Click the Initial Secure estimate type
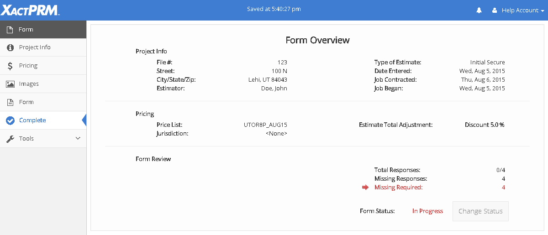This screenshot has width=548, height=235. tap(487, 63)
